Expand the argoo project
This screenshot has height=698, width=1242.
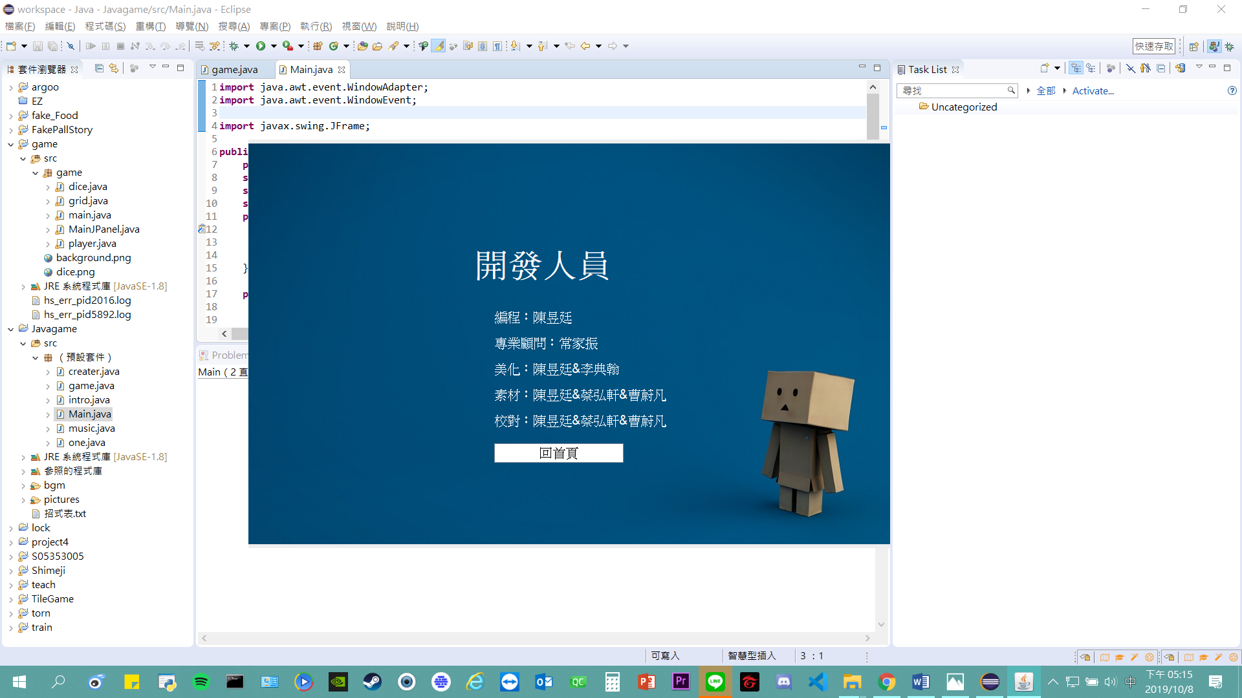(x=11, y=87)
